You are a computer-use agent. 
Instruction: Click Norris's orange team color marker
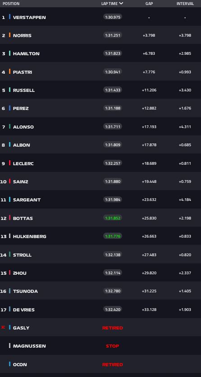(x=10, y=35)
